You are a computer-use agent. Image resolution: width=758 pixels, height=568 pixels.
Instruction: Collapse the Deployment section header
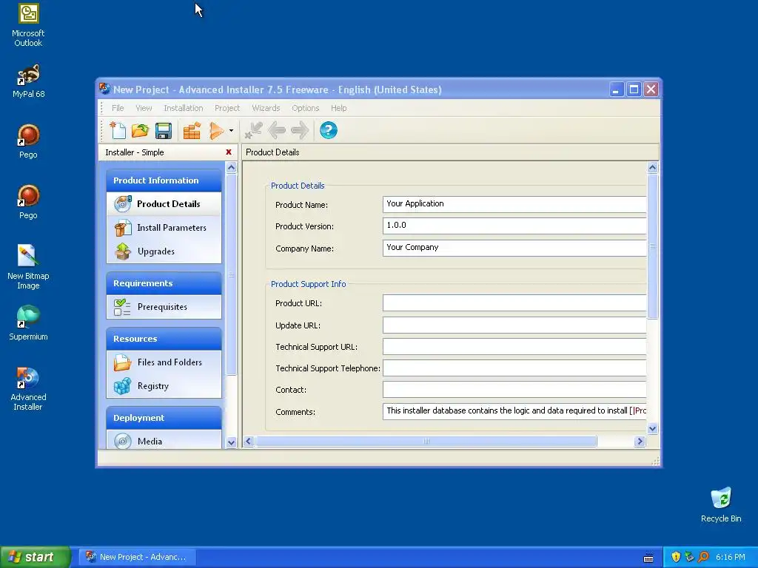[x=164, y=418]
